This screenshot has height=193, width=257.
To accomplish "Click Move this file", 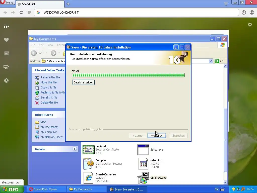I will click(x=48, y=82).
